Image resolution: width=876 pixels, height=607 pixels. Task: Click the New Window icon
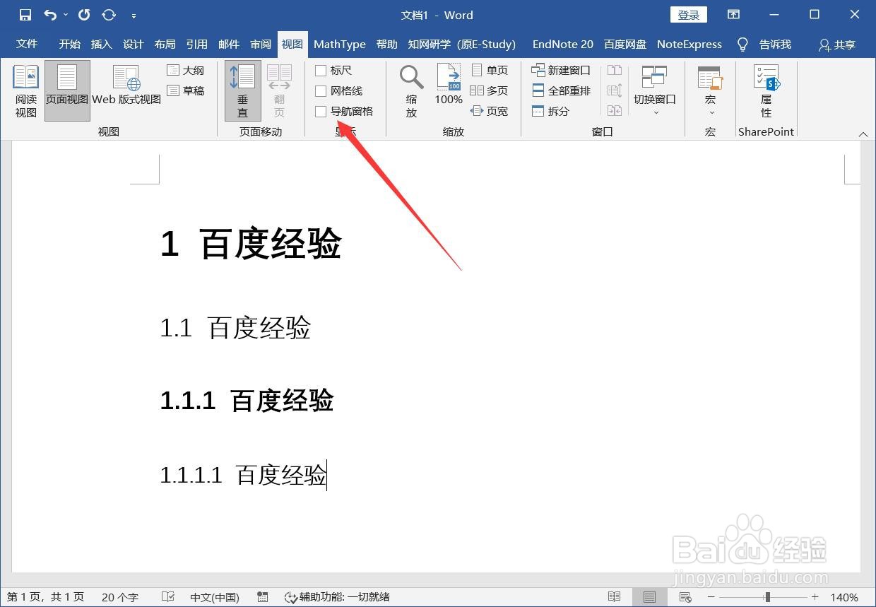560,69
